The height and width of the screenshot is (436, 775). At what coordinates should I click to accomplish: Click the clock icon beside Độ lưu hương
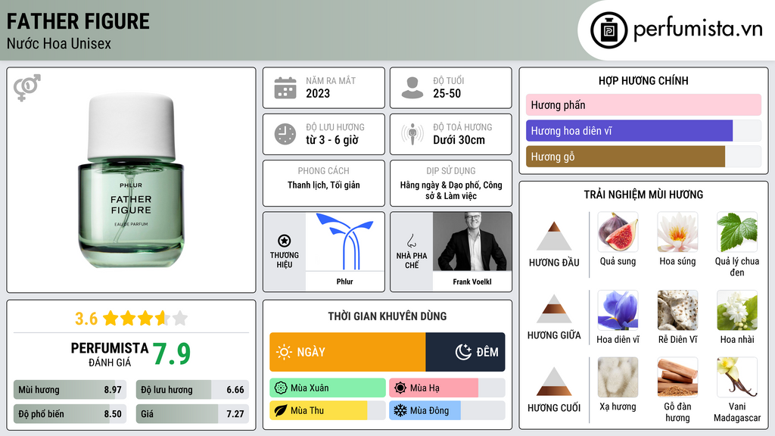(285, 134)
